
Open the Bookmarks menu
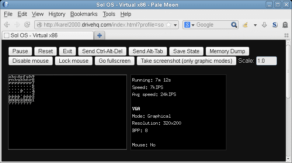tap(84, 14)
